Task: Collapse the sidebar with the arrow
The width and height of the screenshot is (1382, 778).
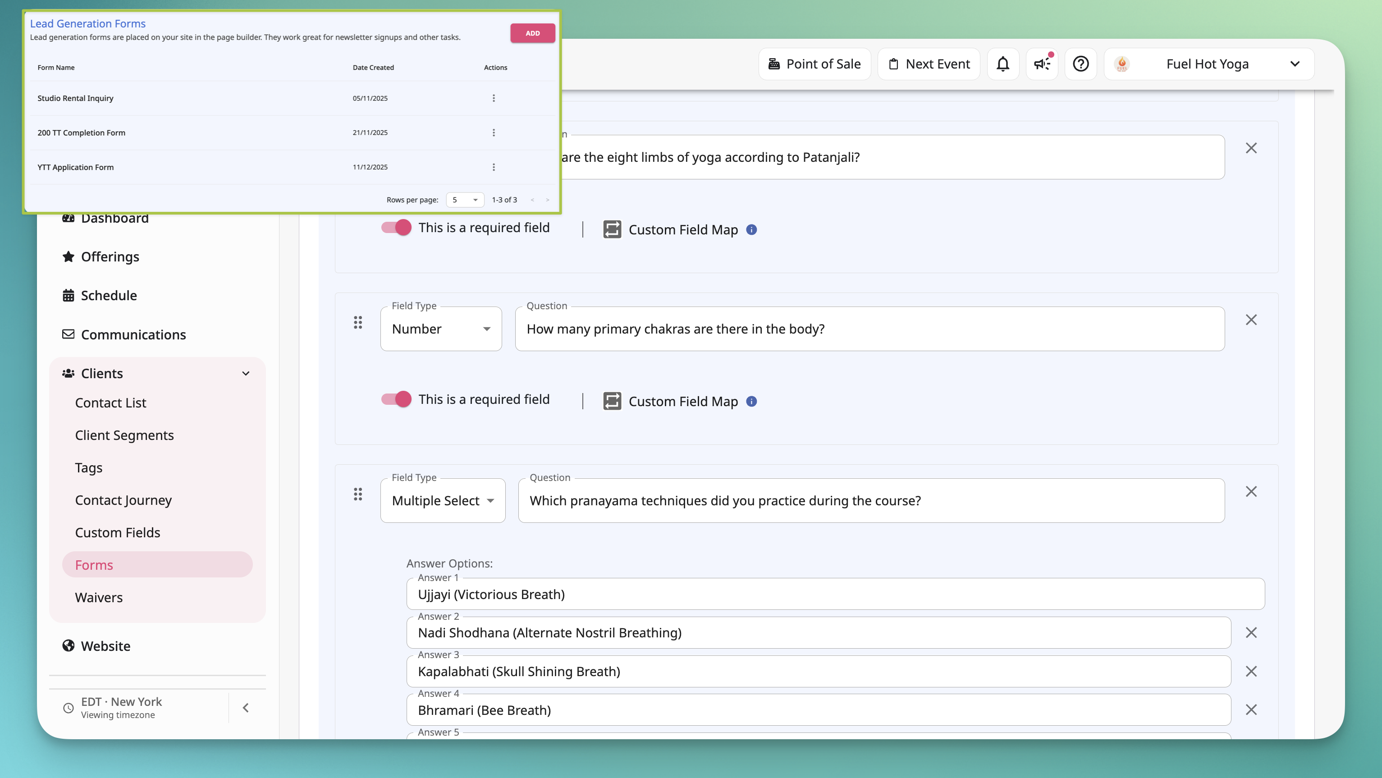Action: [x=246, y=708]
